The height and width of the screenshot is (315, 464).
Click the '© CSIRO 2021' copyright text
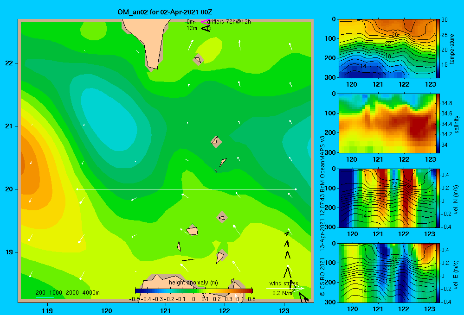tap(322, 277)
